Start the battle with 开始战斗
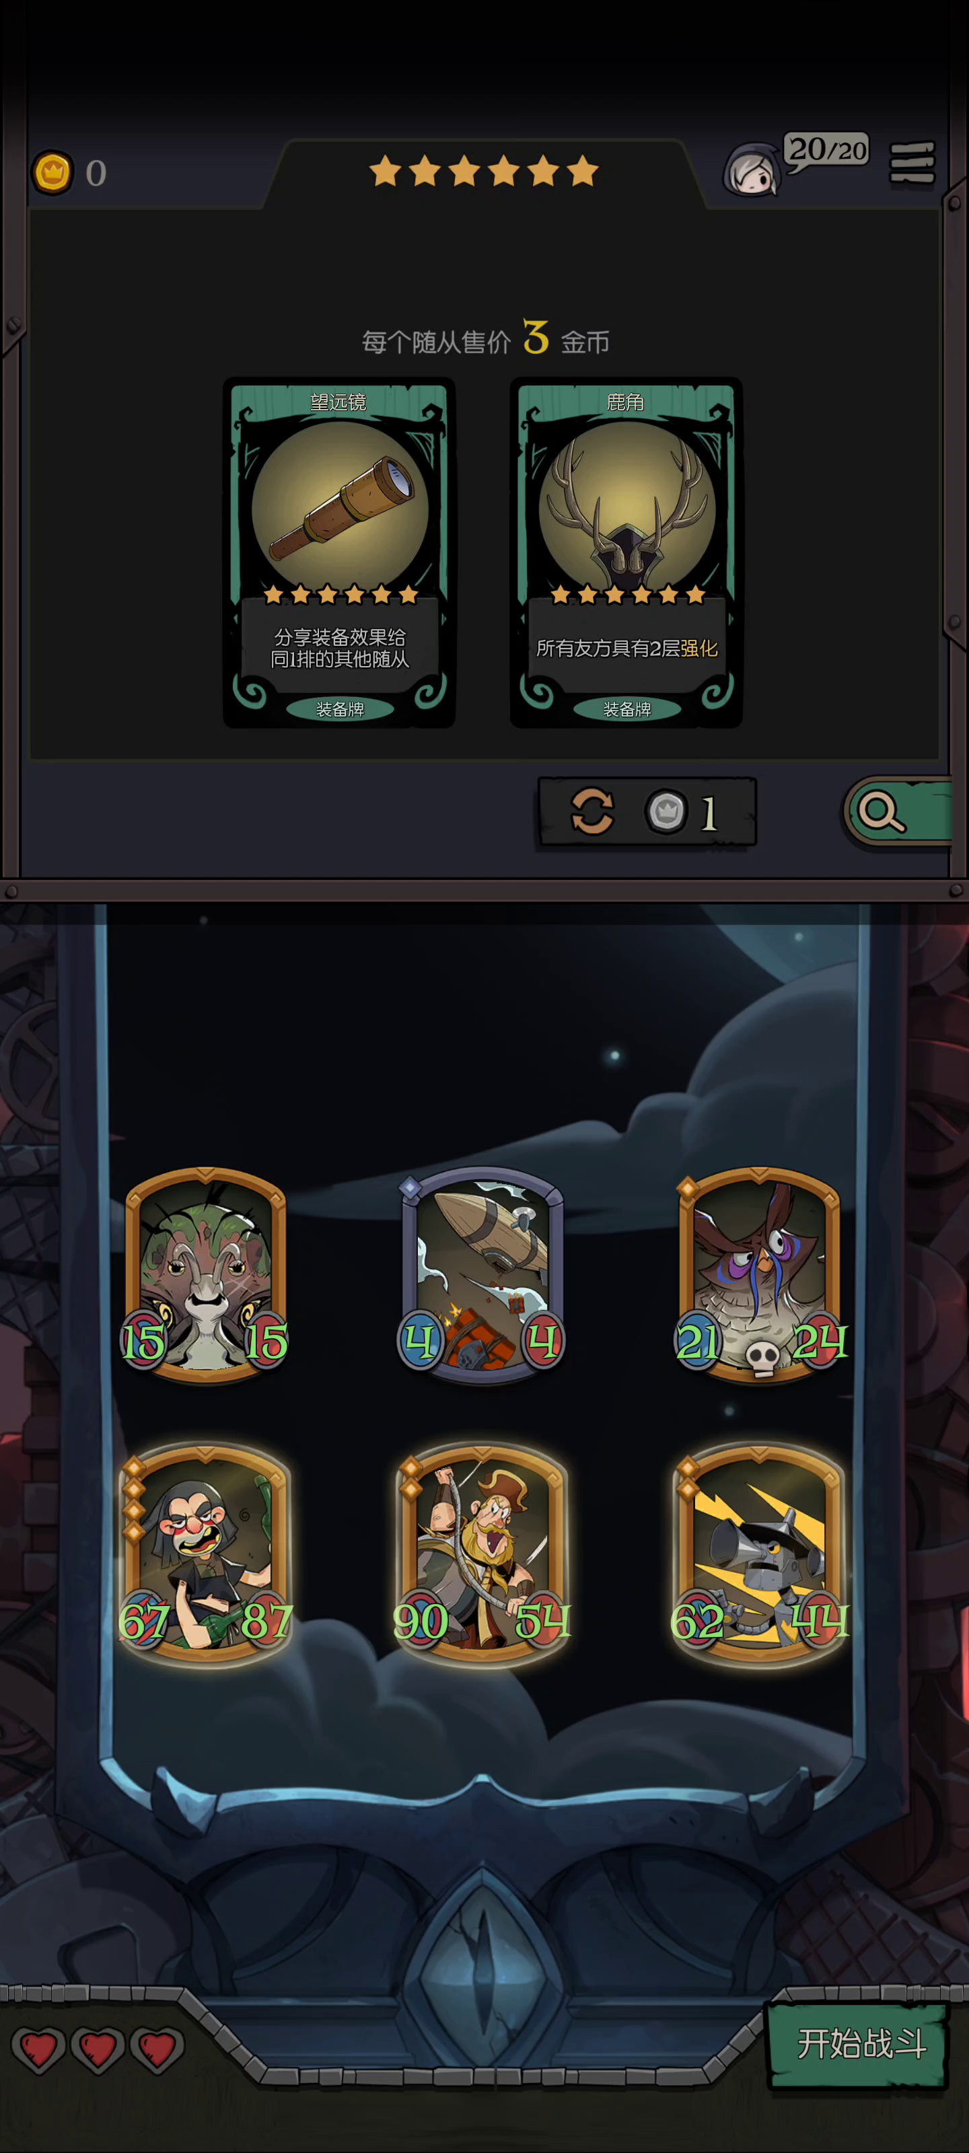 coord(858,2043)
